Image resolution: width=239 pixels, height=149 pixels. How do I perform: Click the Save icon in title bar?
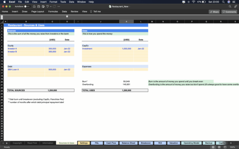tap(39, 6)
